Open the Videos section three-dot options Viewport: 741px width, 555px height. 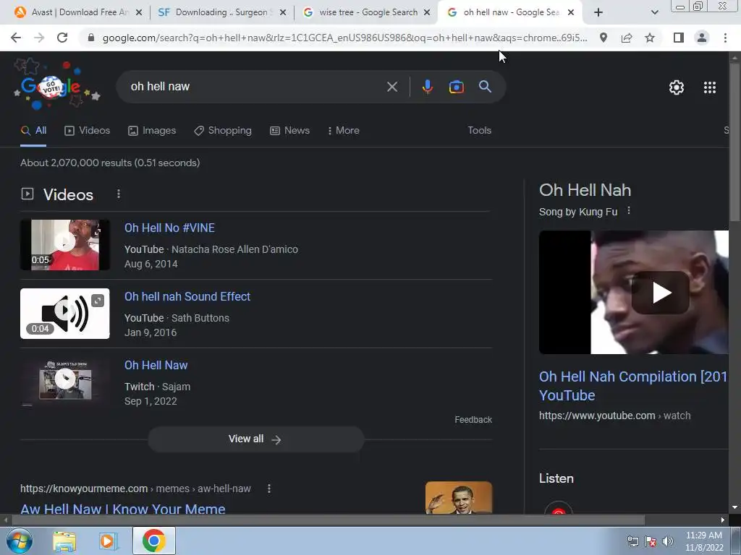(119, 194)
